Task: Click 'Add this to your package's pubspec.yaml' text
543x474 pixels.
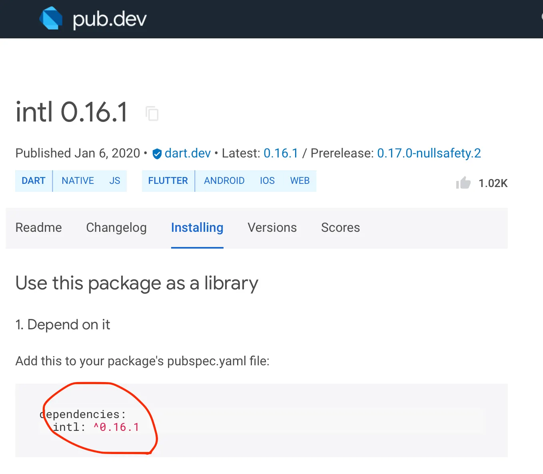Action: pyautogui.click(x=142, y=361)
